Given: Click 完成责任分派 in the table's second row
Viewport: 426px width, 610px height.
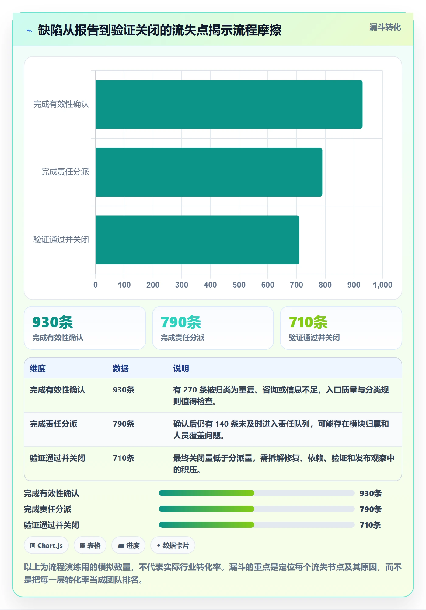Looking at the screenshot, I should pyautogui.click(x=54, y=424).
